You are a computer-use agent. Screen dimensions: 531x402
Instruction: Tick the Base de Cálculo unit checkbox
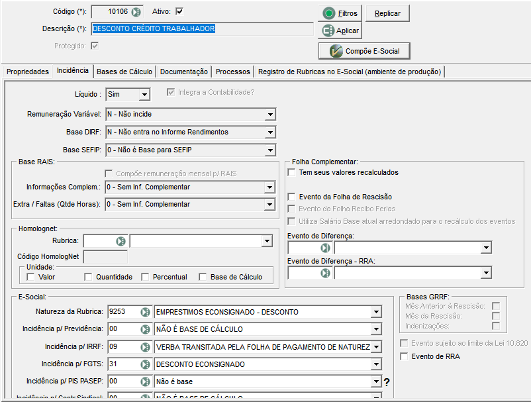203,277
